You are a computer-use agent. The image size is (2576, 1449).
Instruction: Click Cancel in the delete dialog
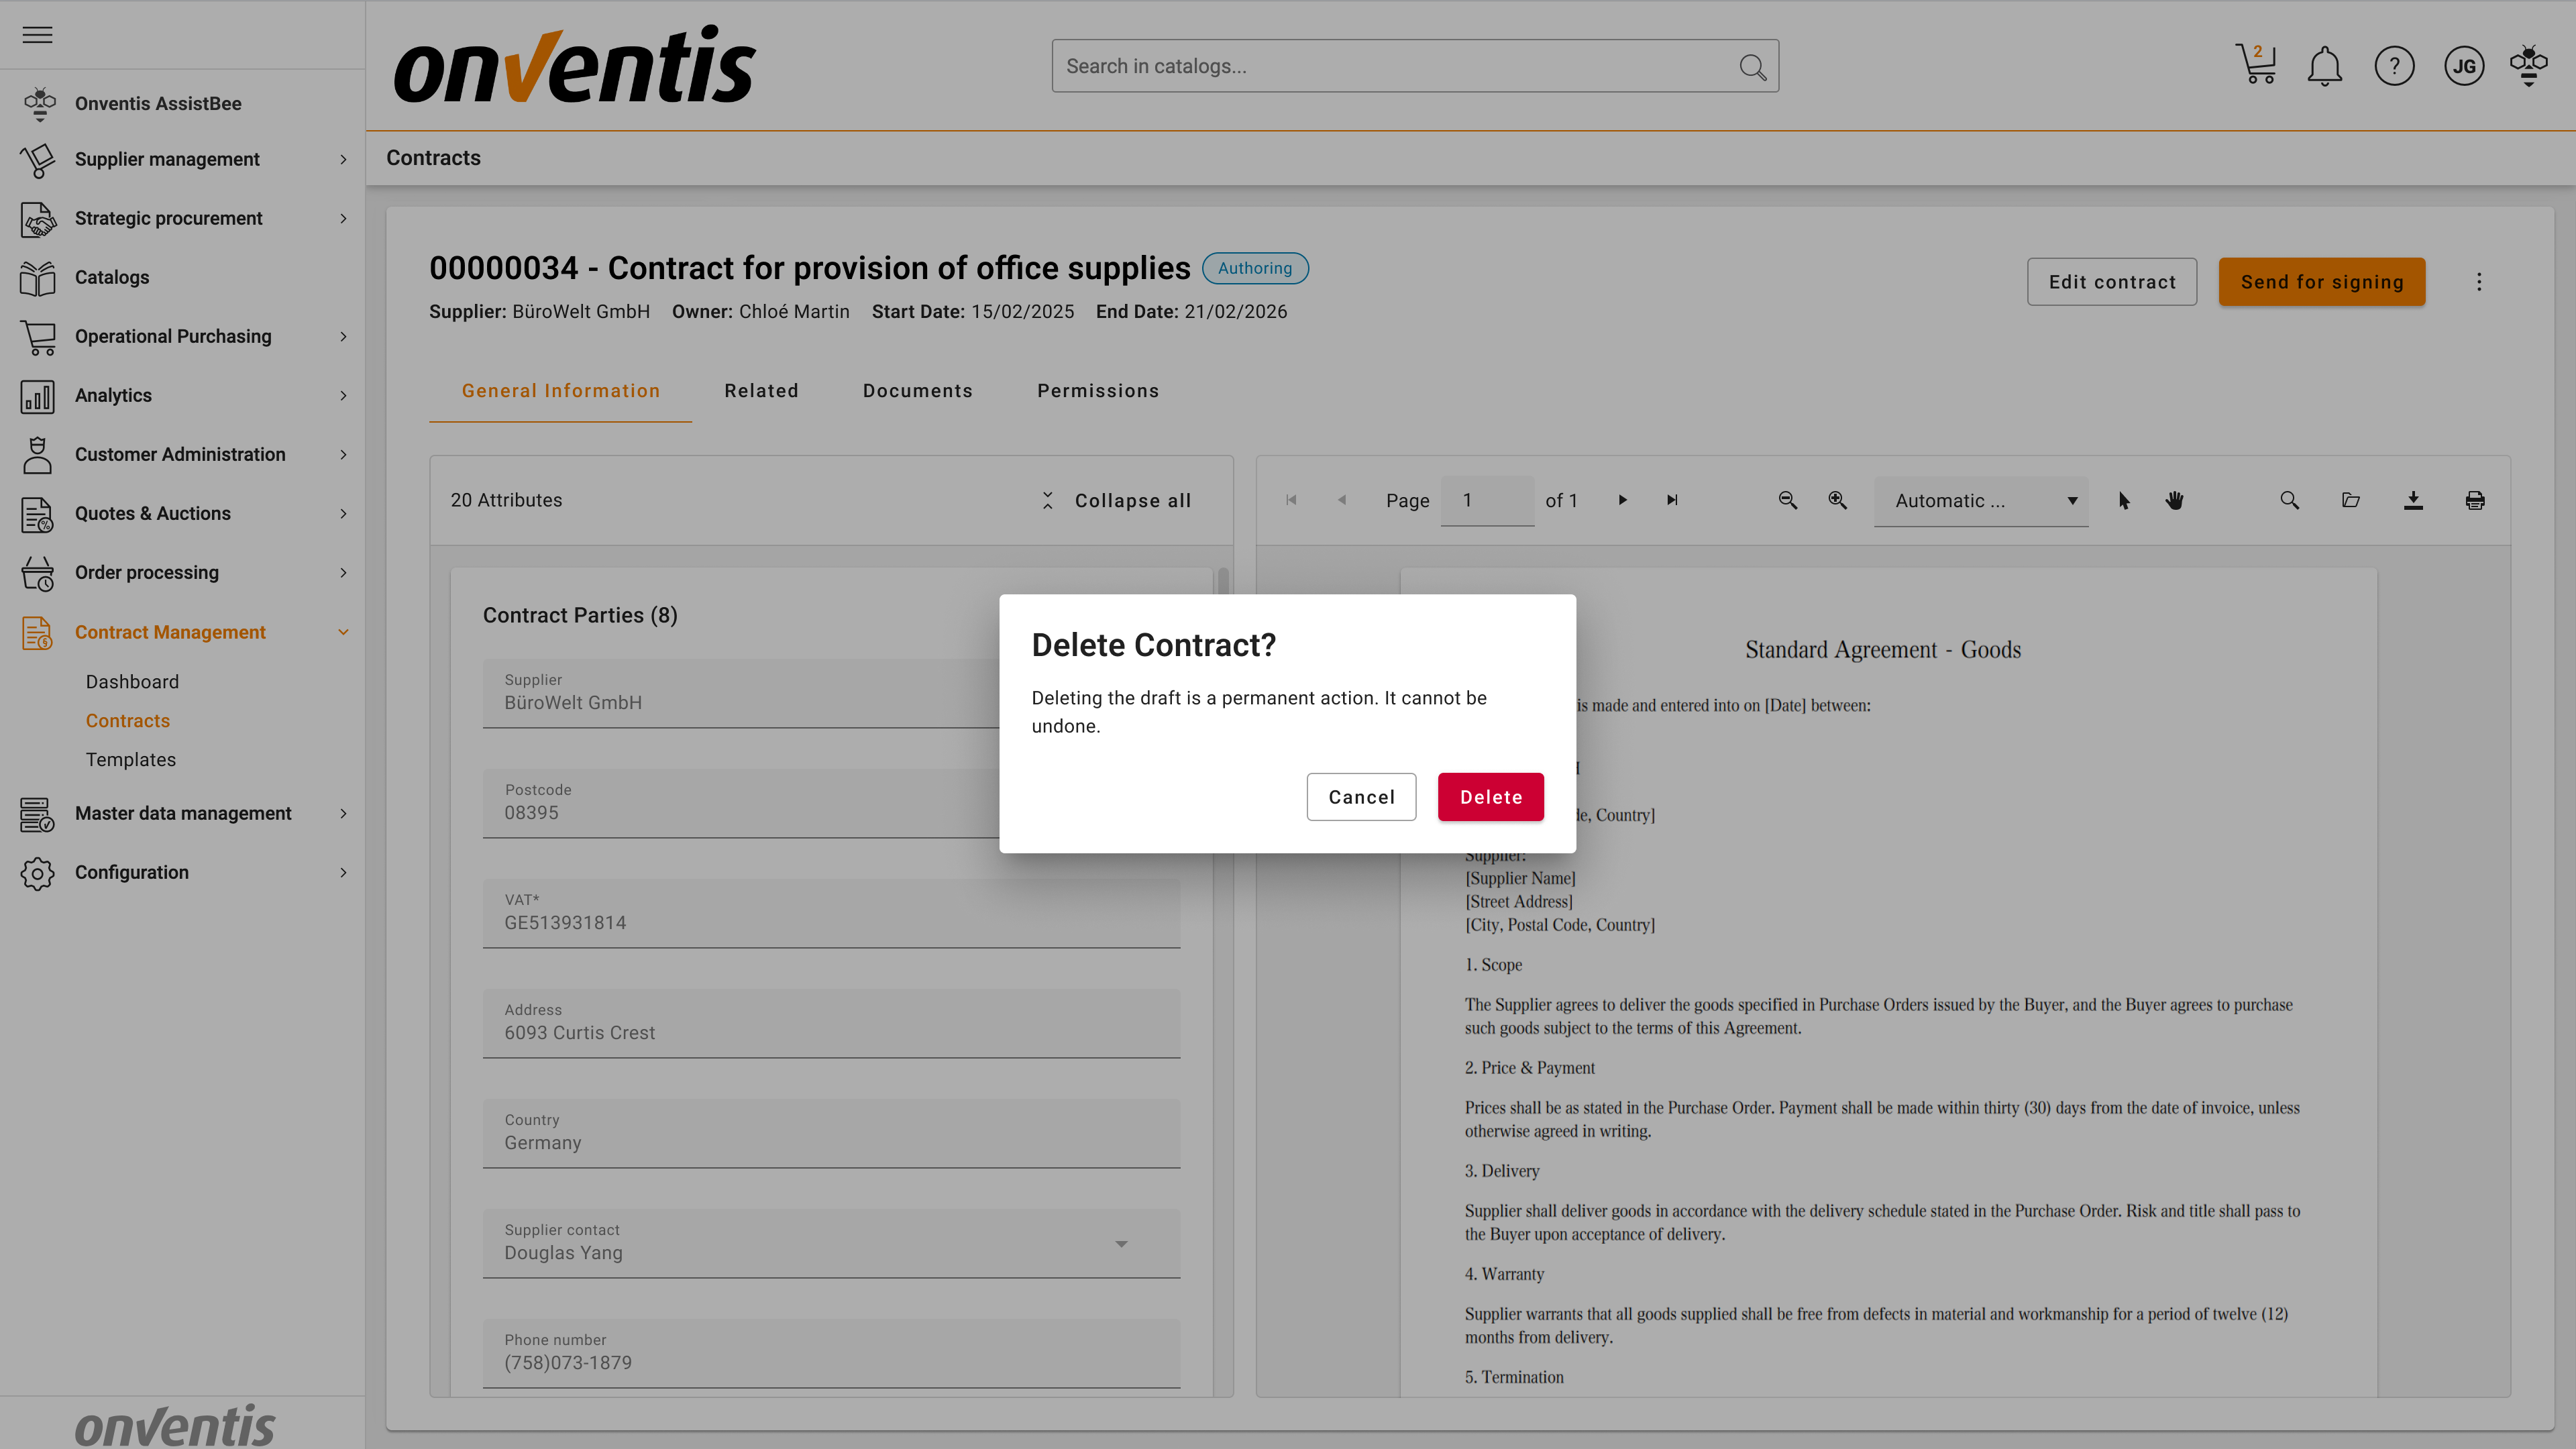[1361, 797]
